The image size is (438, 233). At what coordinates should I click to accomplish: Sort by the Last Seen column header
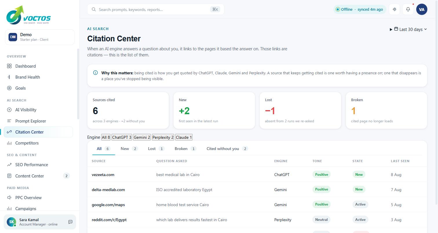click(400, 161)
